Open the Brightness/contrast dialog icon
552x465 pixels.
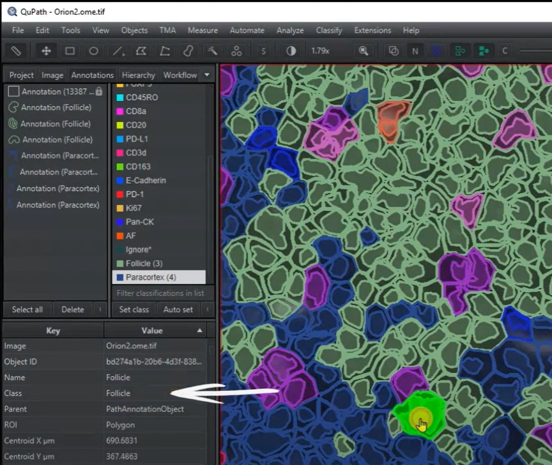tap(290, 50)
